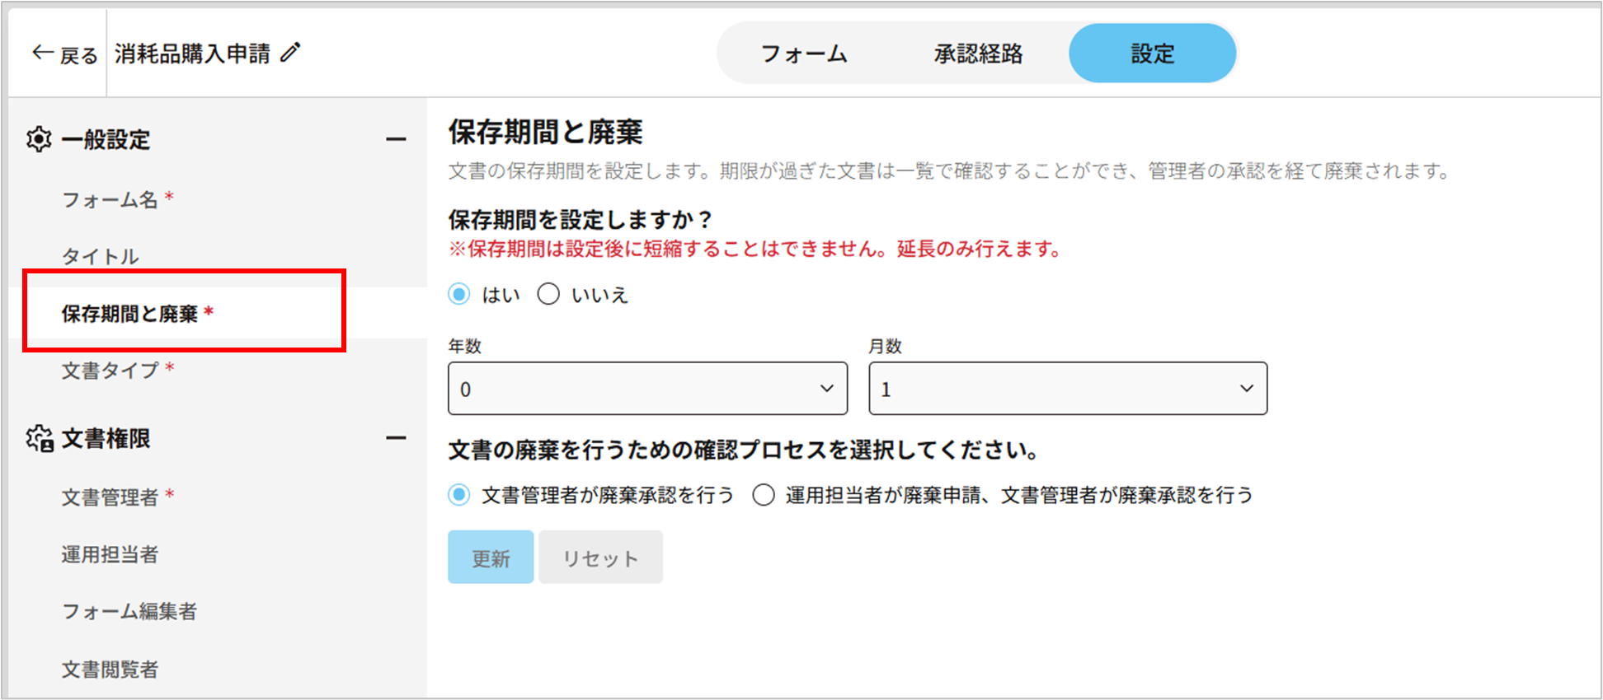
Task: Click the back arrow 戻る
Action: tap(64, 54)
